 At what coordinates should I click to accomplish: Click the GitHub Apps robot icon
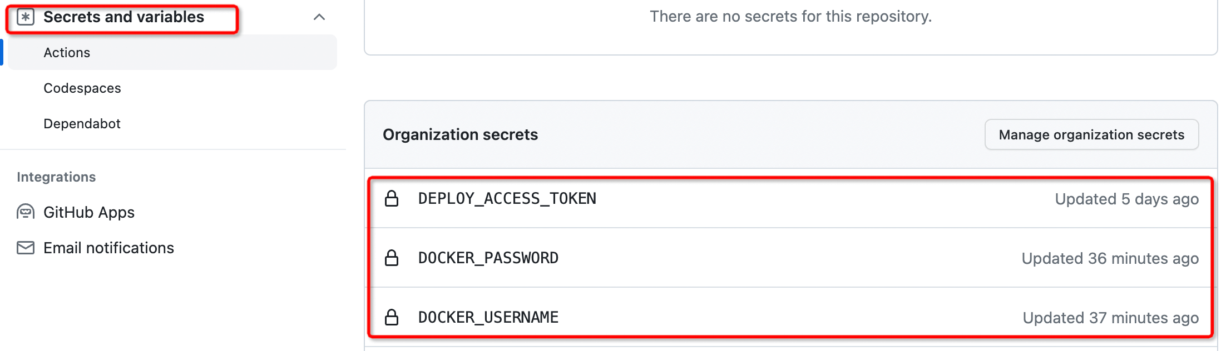tap(26, 212)
